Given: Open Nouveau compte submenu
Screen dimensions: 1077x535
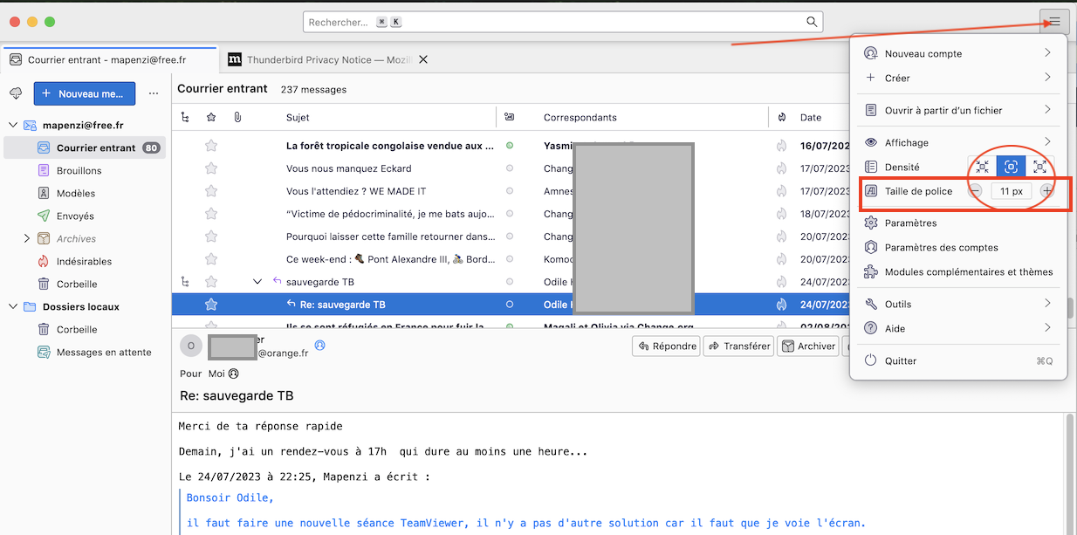Looking at the screenshot, I should [x=958, y=53].
